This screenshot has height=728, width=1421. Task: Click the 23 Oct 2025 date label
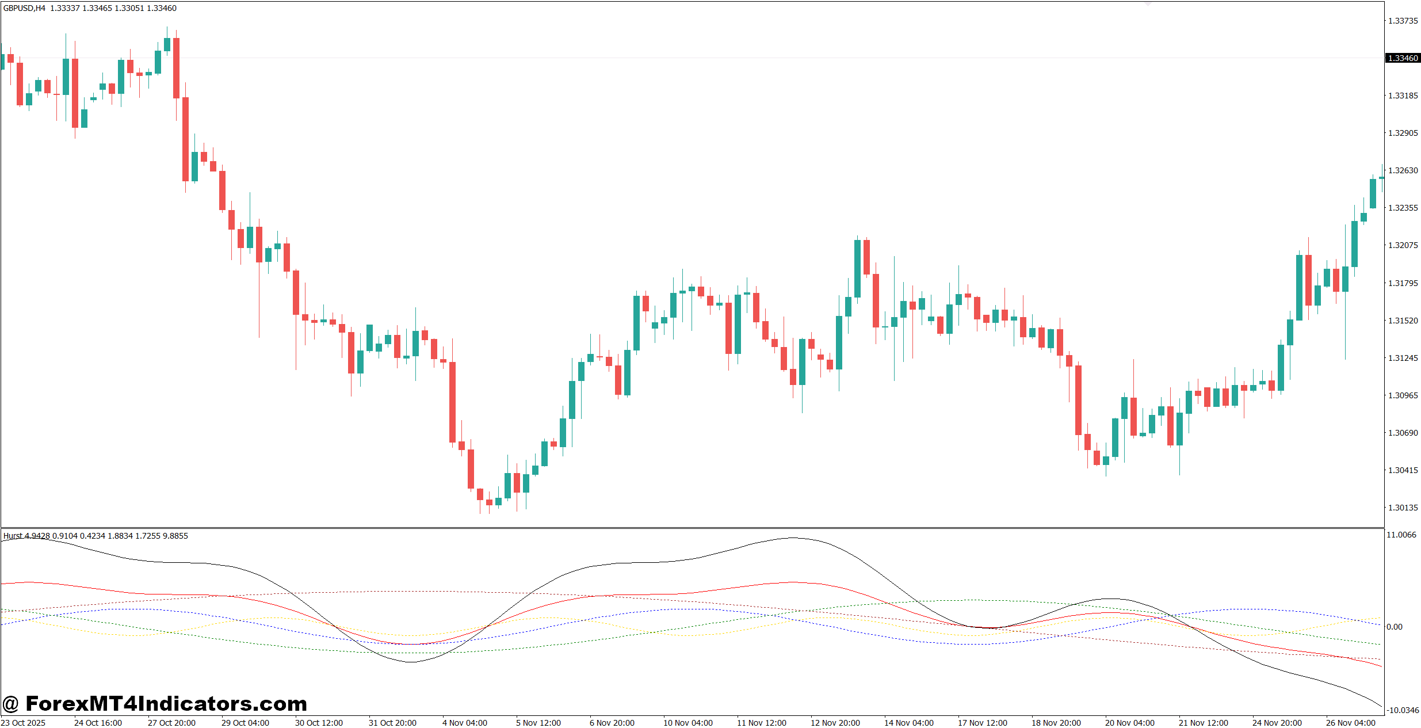[23, 723]
